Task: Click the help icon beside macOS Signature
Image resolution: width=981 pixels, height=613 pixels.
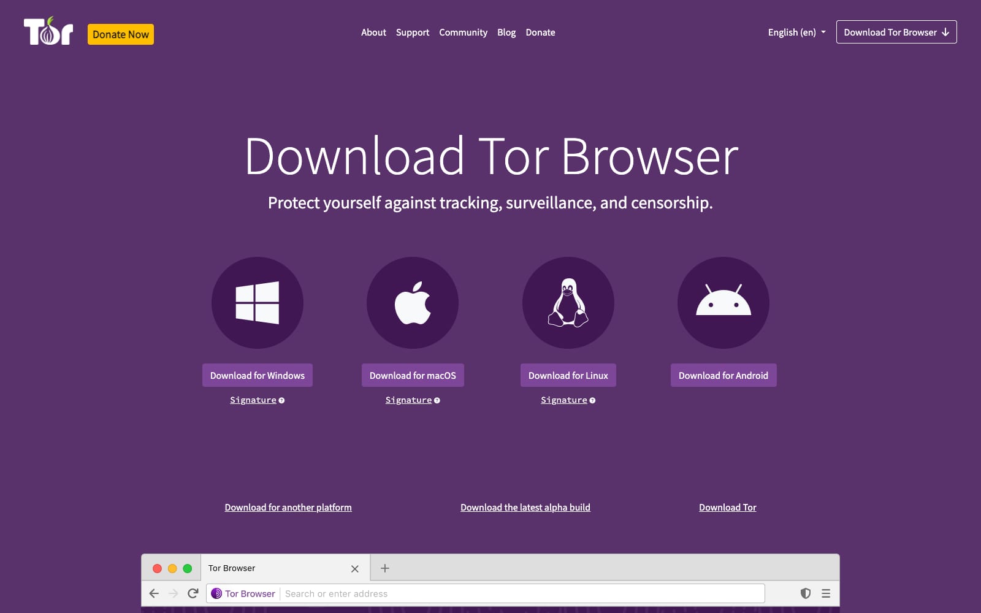Action: (437, 400)
